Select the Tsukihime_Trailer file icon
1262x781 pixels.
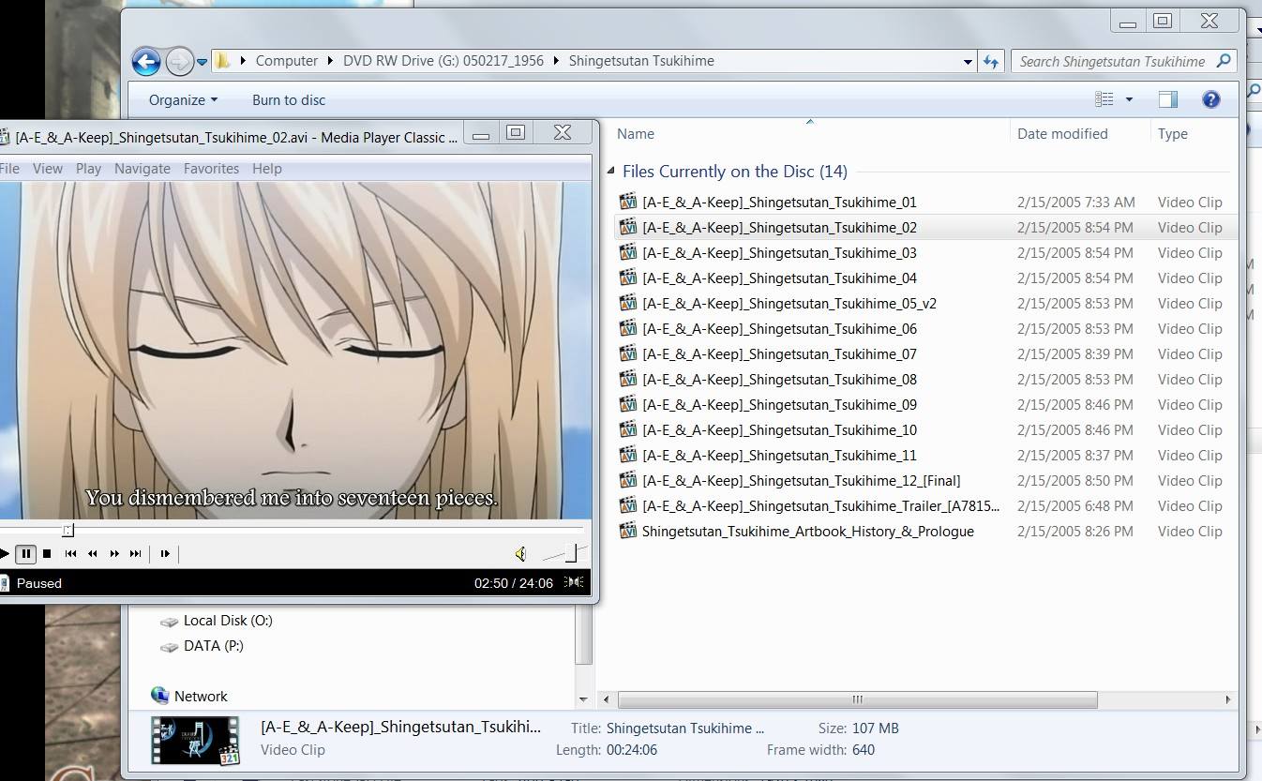pos(628,505)
